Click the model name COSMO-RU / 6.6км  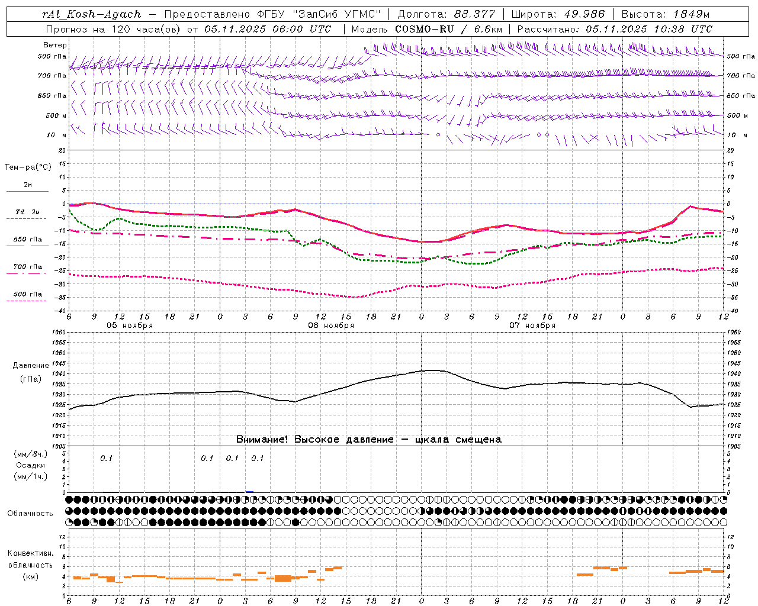(x=448, y=29)
